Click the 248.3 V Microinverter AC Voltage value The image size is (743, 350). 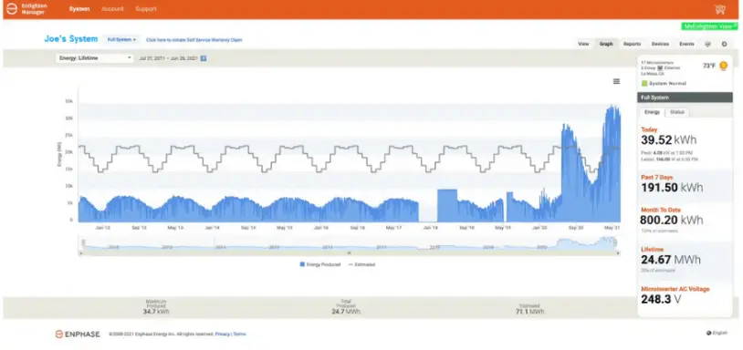click(x=661, y=299)
